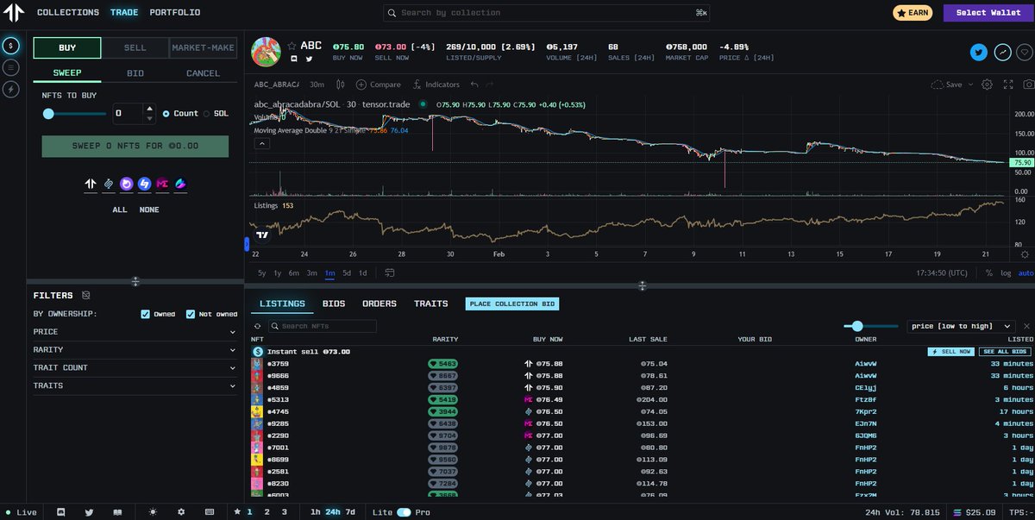Switch theme with the sun icon
Image resolution: width=1035 pixels, height=520 pixels.
(x=153, y=512)
